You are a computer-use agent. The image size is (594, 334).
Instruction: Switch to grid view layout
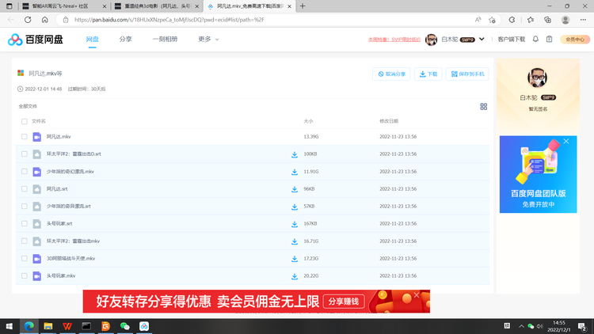click(x=483, y=107)
